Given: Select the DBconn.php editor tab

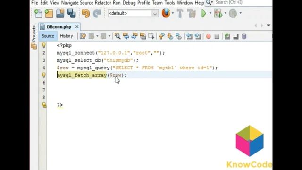Looking at the screenshot, I should [x=59, y=27].
